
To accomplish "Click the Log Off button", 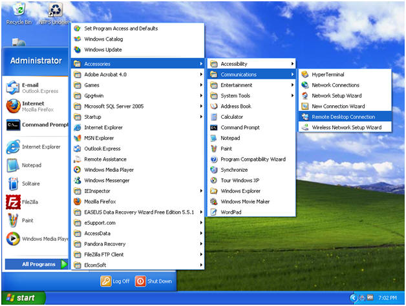I will tap(115, 281).
